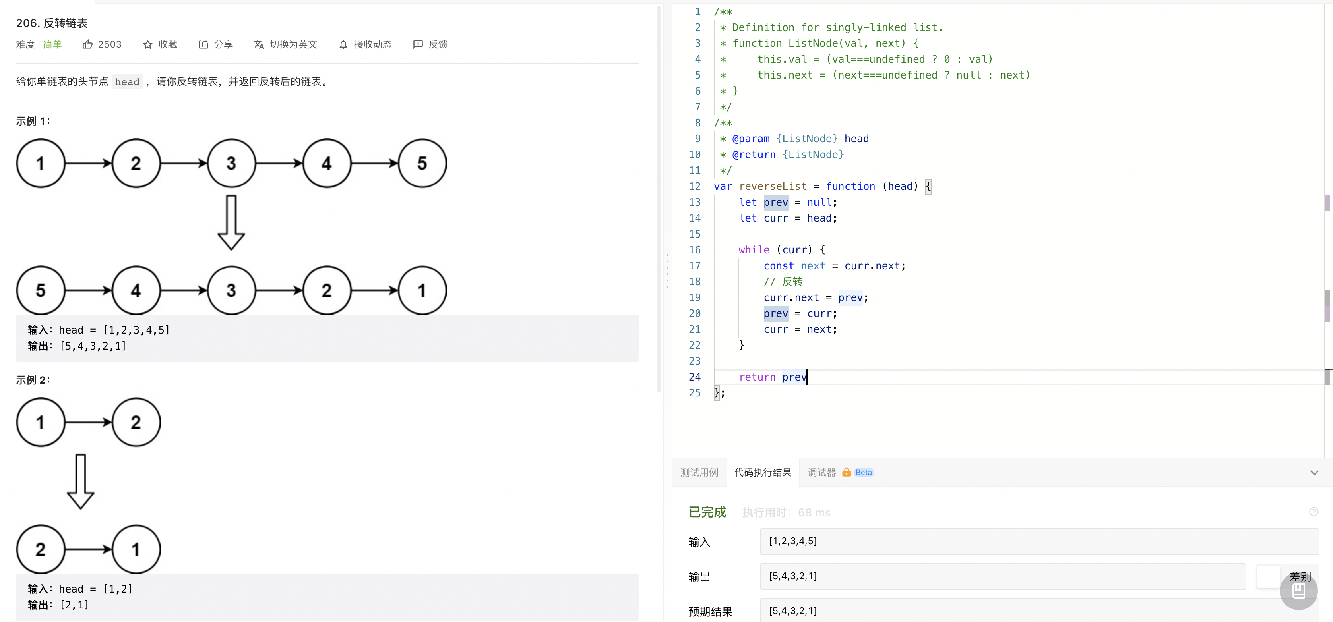Click line 12 fold gutter for the reverseList function
Image resolution: width=1333 pixels, height=622 pixels.
708,187
